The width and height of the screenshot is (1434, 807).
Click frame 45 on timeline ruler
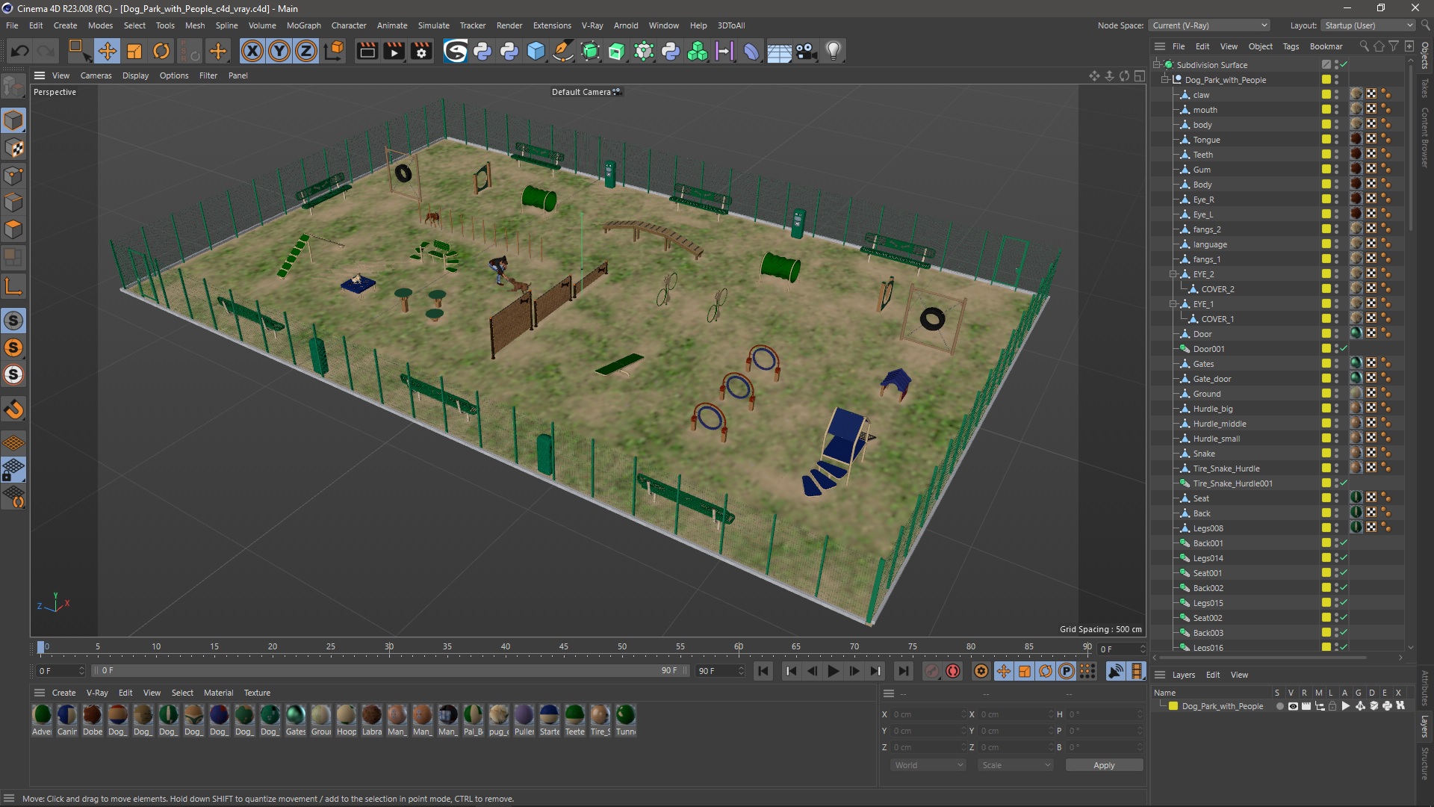click(x=563, y=647)
